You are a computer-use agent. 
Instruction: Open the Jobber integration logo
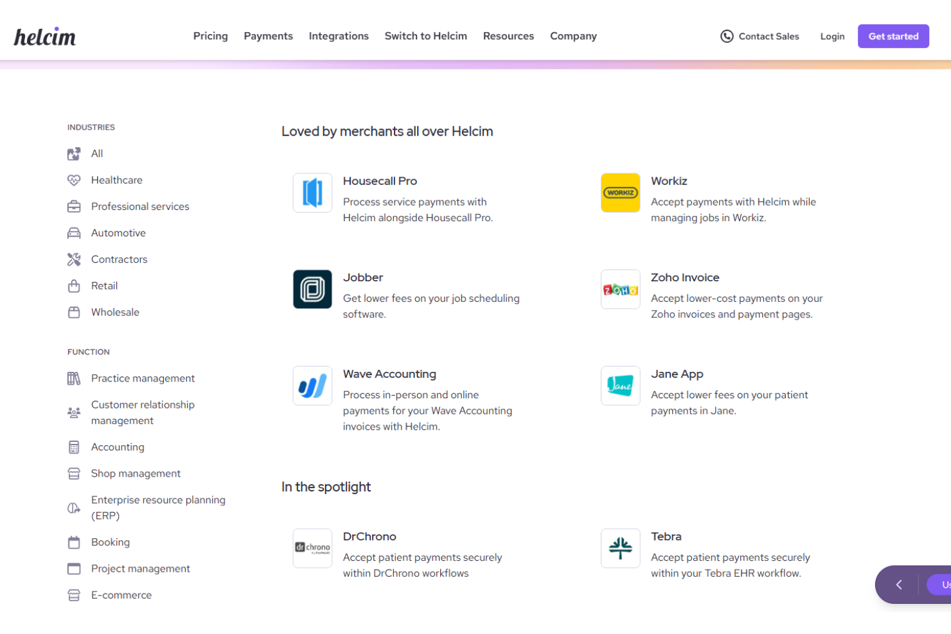[x=312, y=289]
